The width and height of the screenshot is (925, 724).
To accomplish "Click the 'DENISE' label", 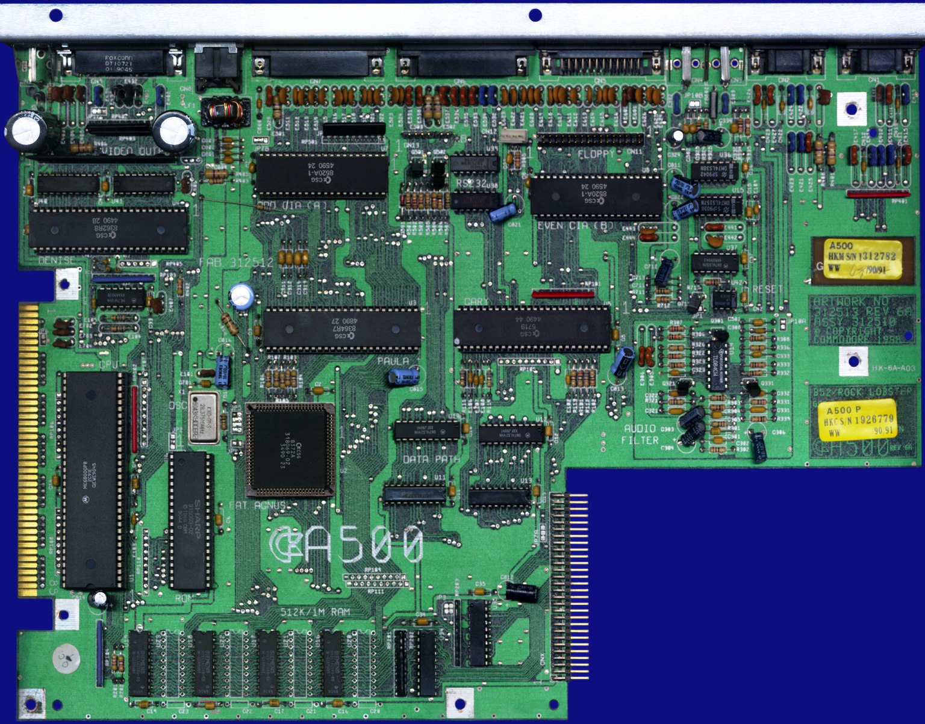I will [x=57, y=261].
